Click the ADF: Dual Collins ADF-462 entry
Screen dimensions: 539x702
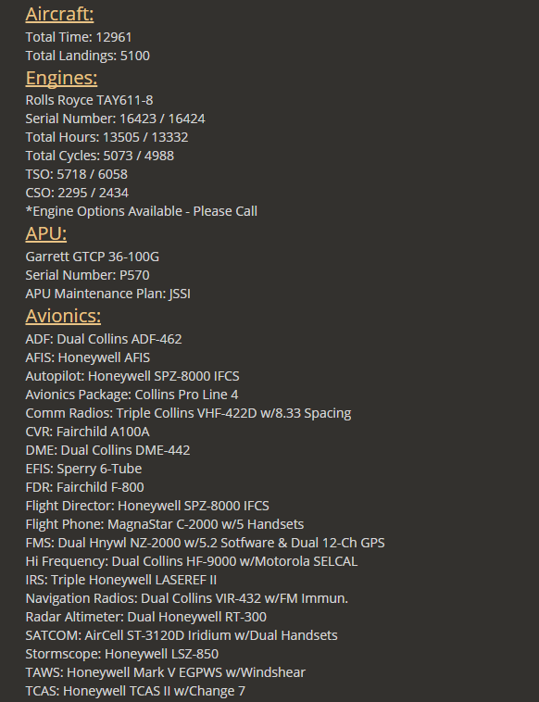[x=104, y=339]
